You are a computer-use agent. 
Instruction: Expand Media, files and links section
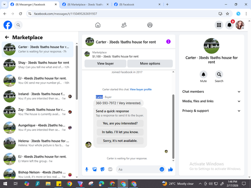pos(211,101)
